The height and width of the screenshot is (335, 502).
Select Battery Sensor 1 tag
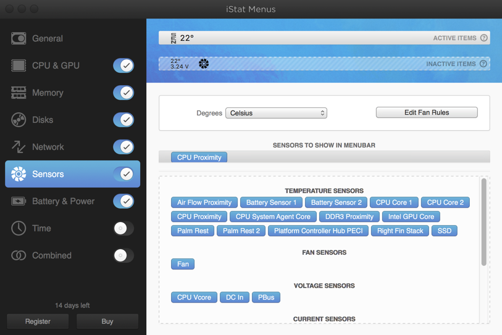[271, 202]
